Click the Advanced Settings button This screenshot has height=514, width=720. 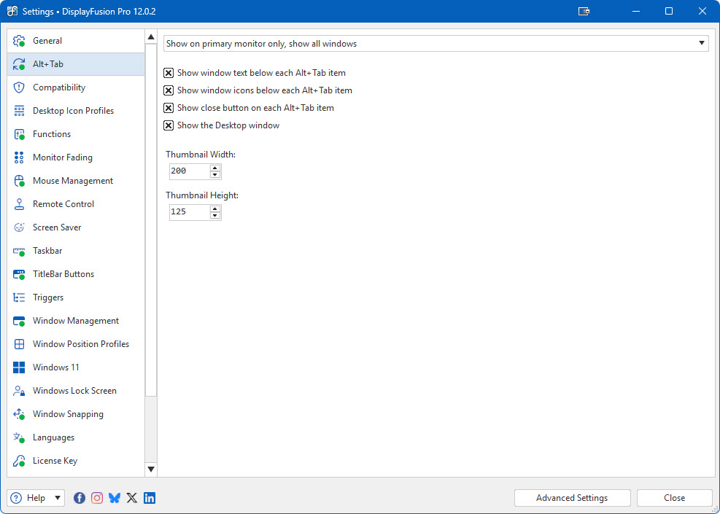click(572, 498)
